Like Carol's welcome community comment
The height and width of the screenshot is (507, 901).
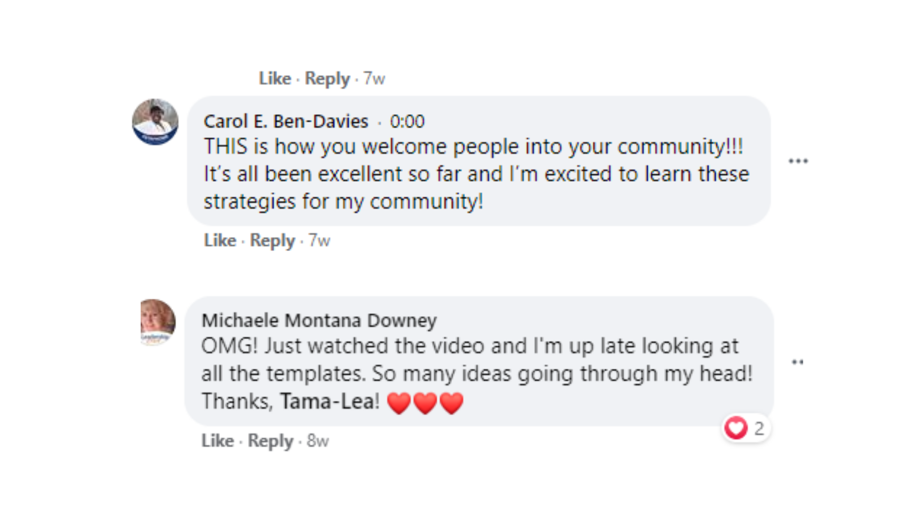pos(220,240)
